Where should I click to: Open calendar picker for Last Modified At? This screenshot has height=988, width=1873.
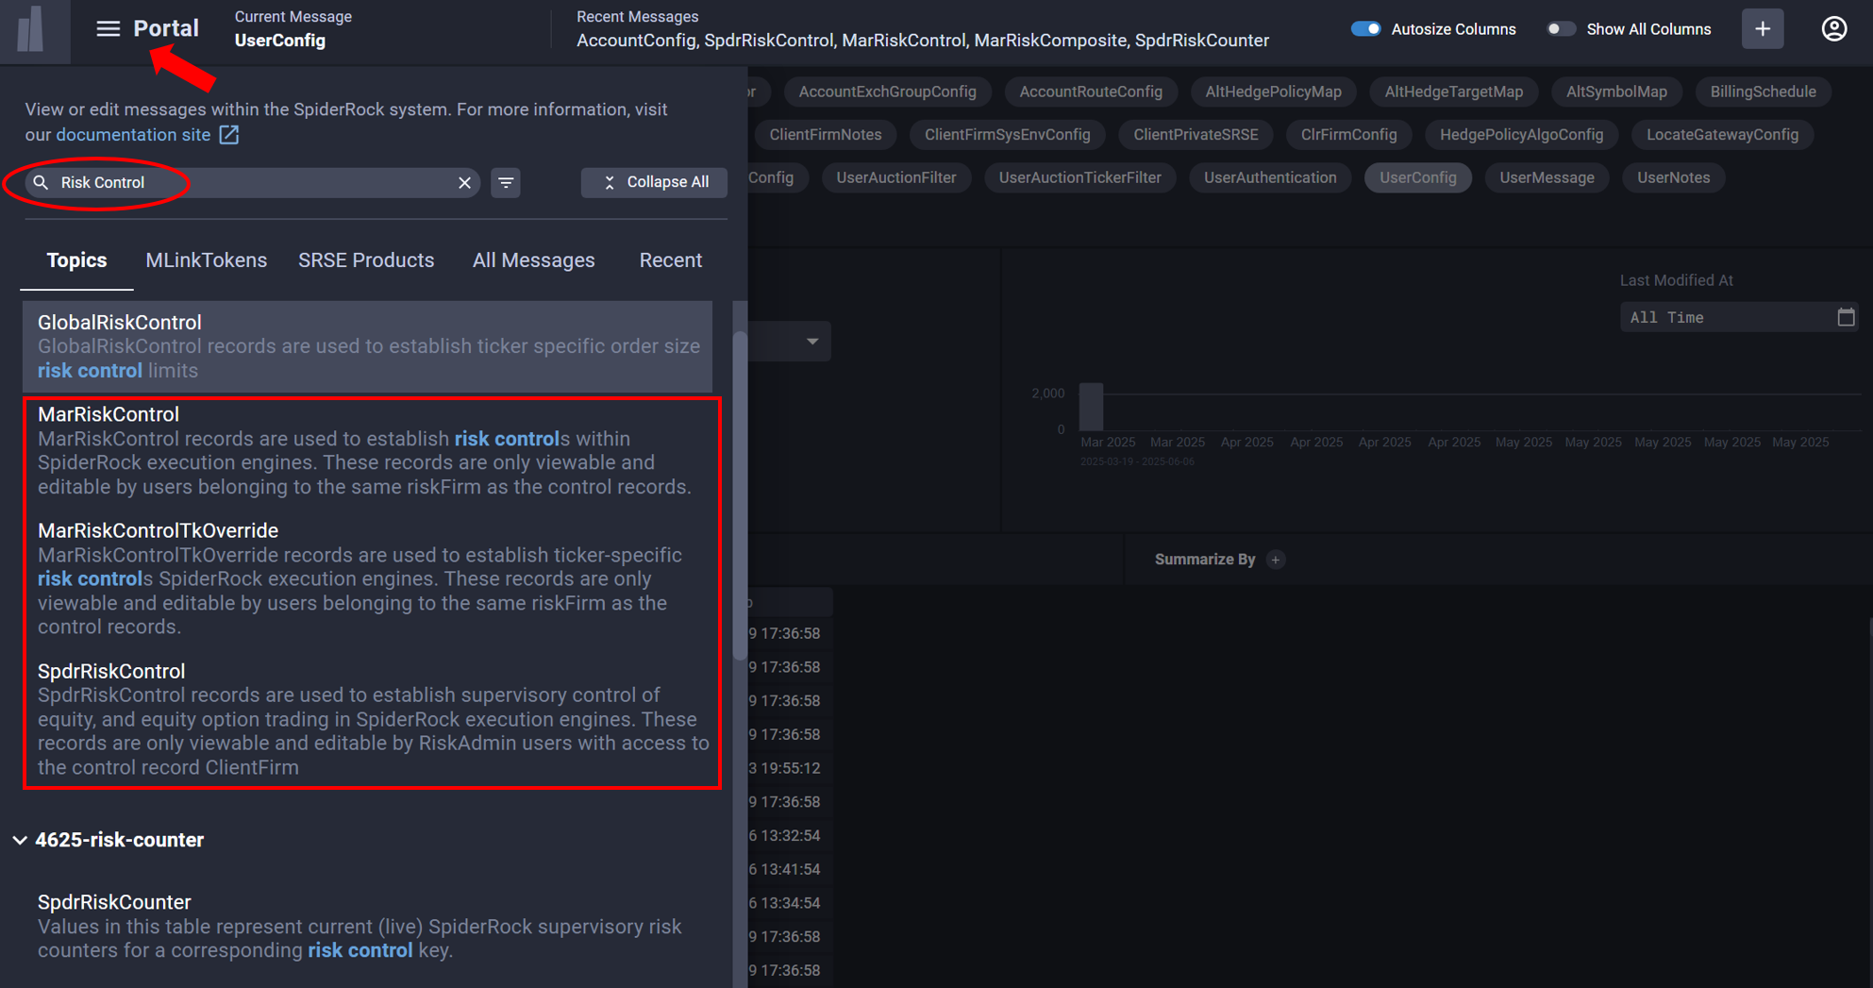pyautogui.click(x=1846, y=317)
